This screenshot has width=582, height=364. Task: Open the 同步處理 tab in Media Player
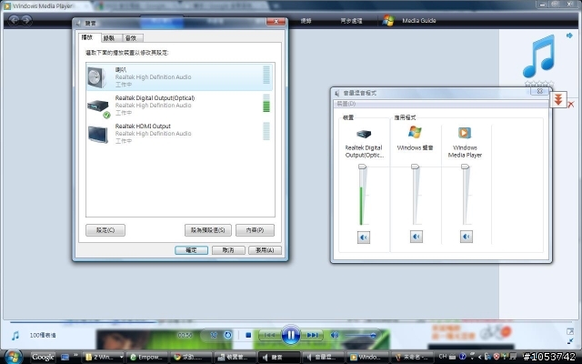(351, 21)
